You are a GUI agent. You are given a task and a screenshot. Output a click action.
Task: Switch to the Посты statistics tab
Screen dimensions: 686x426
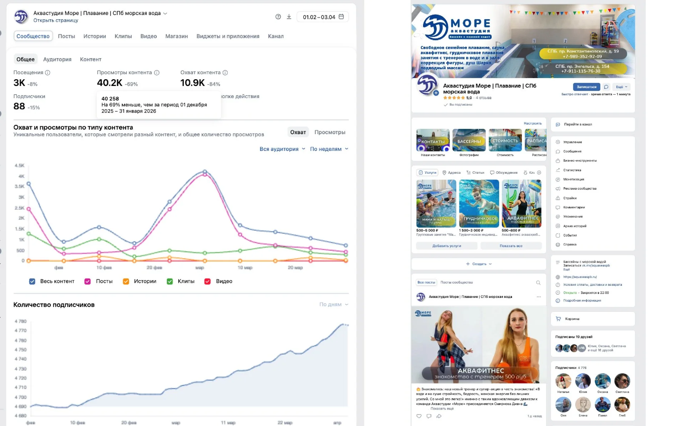[x=66, y=36]
